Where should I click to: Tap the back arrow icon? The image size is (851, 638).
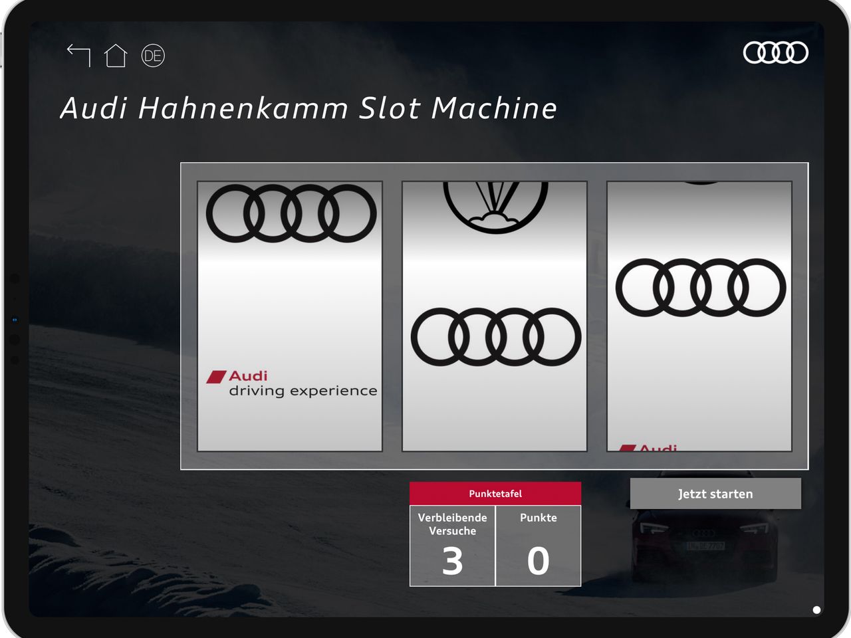(78, 55)
